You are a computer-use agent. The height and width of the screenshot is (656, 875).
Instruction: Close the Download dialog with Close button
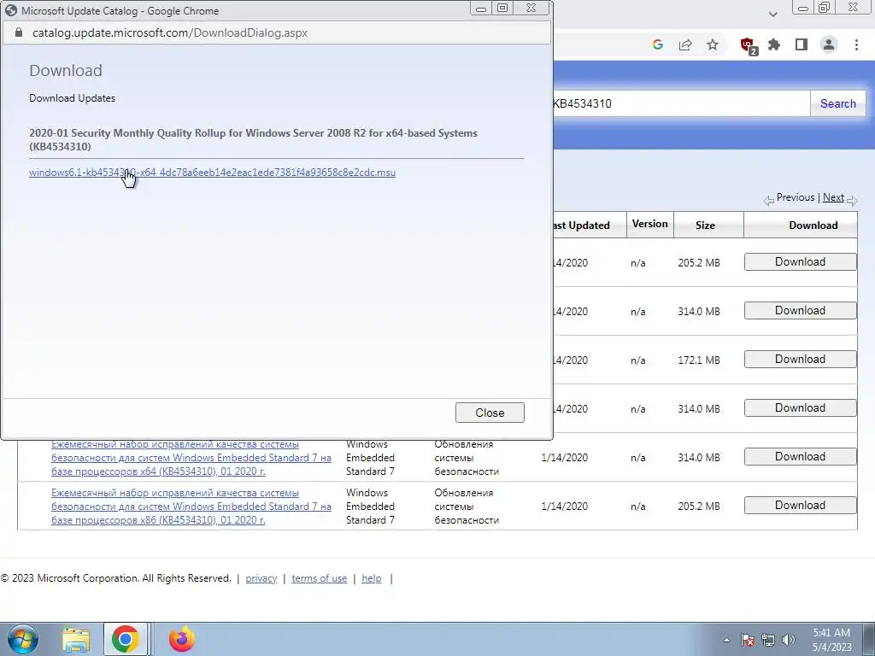[x=490, y=413]
